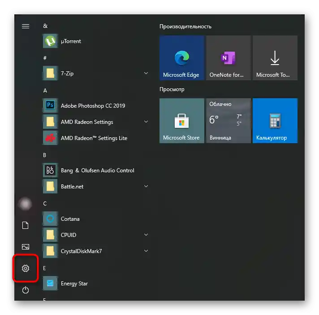This screenshot has width=319, height=315.
Task: Select the 'Bang & Olufsen Audio Control' label
Action: (98, 171)
